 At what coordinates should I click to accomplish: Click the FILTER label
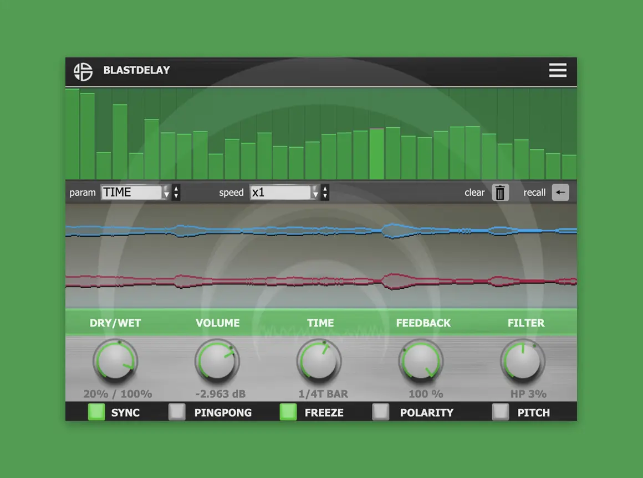[526, 323]
